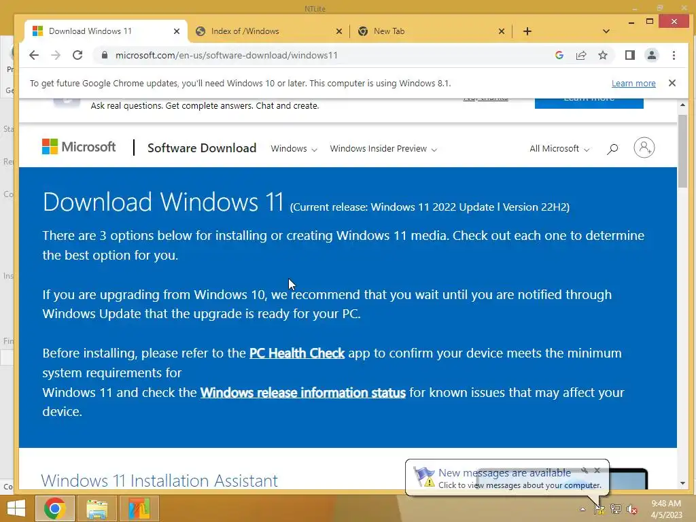Open Chrome side panel icon
The image size is (696, 522).
[x=629, y=55]
